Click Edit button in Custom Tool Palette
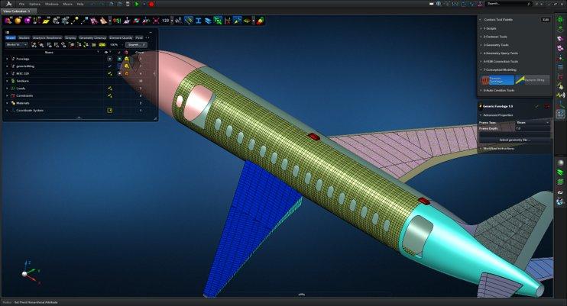Image resolution: width=567 pixels, height=306 pixels. [x=545, y=19]
